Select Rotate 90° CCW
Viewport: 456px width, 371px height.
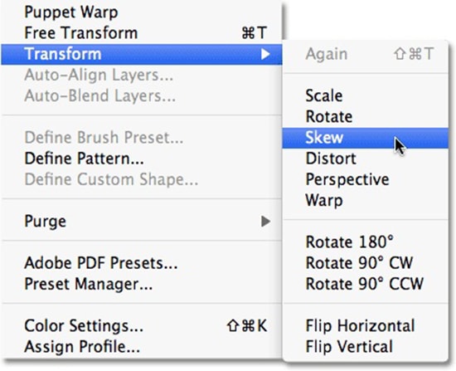[x=365, y=284]
